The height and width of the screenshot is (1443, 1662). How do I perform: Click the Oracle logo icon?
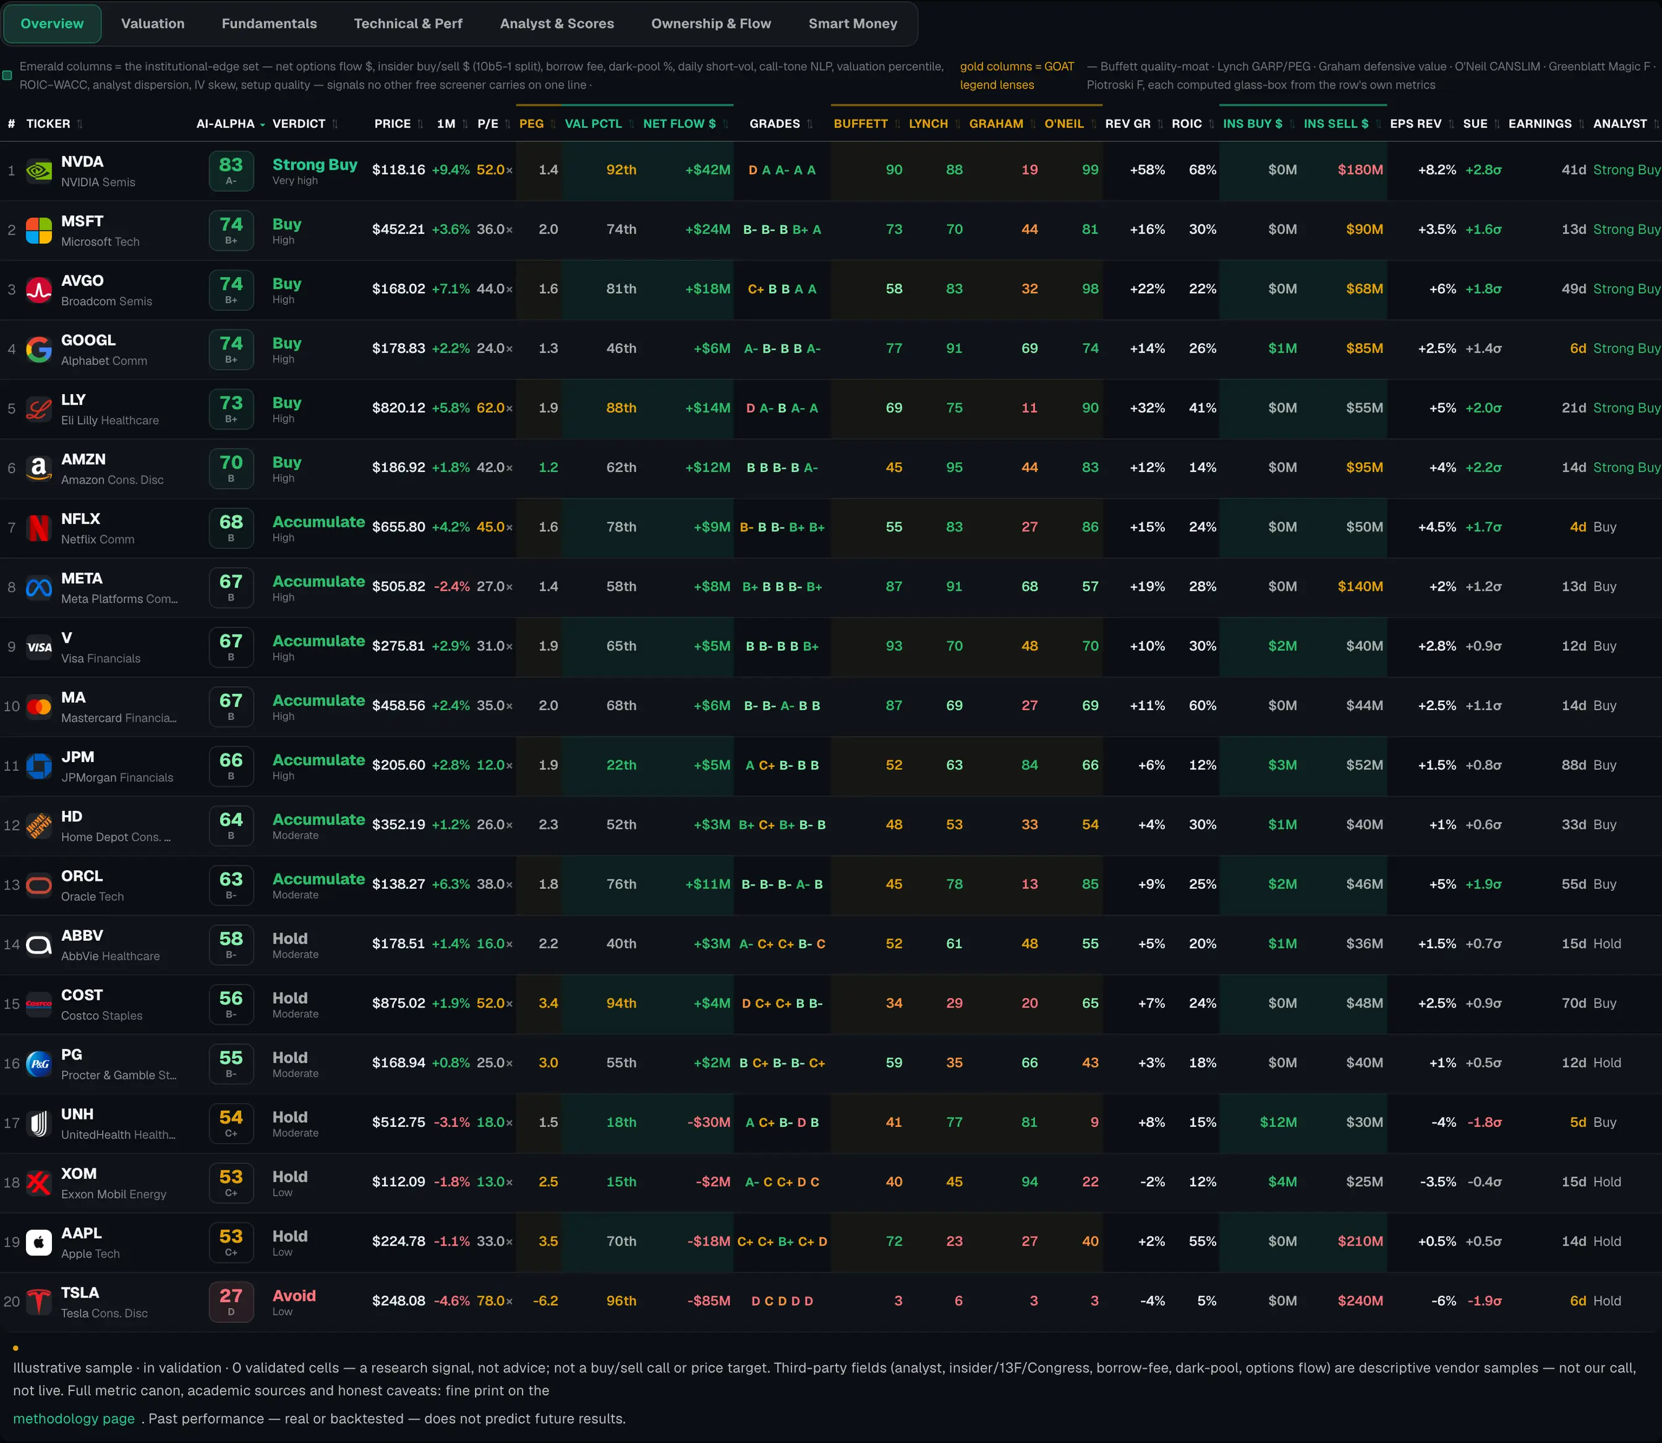(38, 886)
